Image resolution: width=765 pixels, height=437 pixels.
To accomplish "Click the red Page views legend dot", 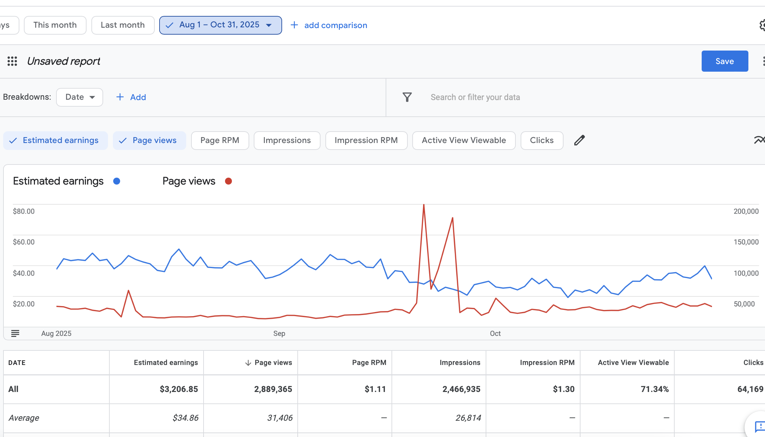I will click(x=228, y=181).
